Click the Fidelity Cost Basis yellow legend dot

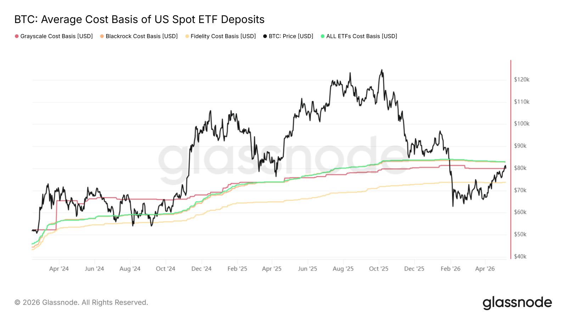coord(187,36)
